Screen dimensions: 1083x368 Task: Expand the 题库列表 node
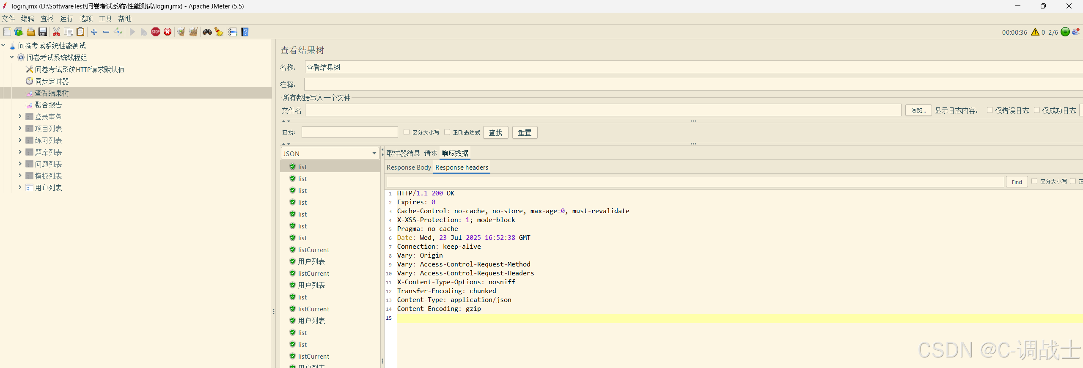pos(20,152)
